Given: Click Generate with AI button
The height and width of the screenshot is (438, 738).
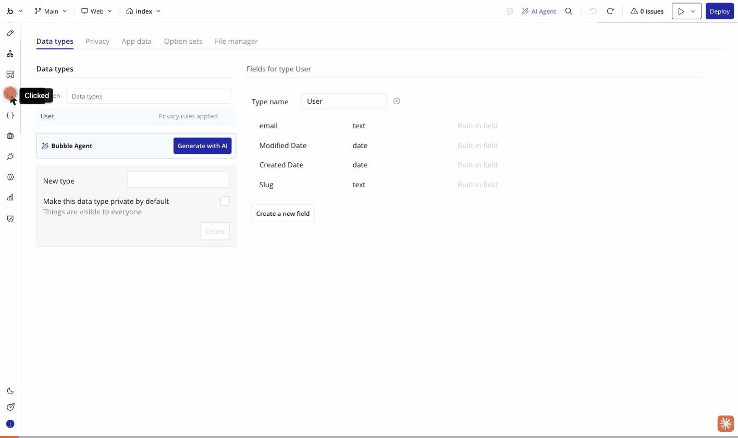Looking at the screenshot, I should coord(202,146).
